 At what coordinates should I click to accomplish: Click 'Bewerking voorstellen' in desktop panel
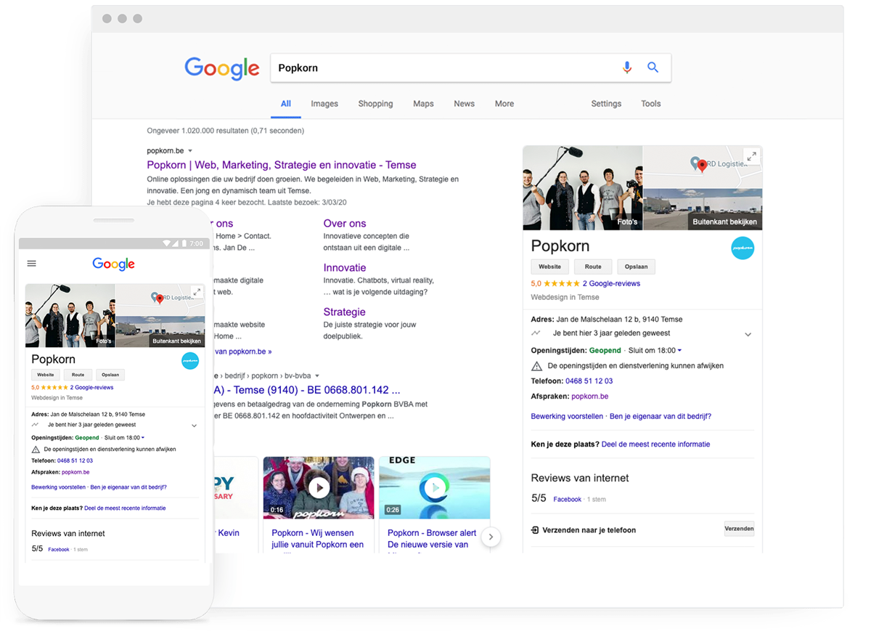[x=567, y=416]
